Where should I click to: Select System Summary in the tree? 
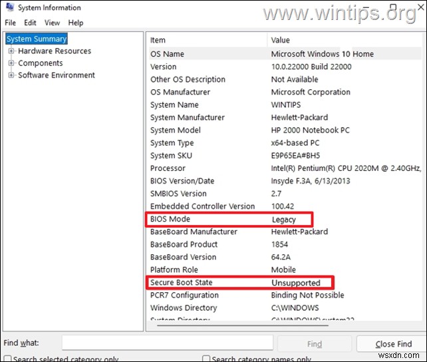(37, 39)
